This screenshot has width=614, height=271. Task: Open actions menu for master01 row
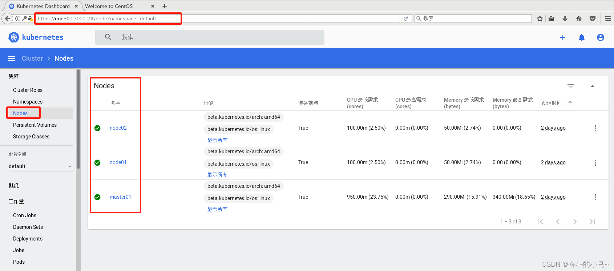[x=595, y=197]
